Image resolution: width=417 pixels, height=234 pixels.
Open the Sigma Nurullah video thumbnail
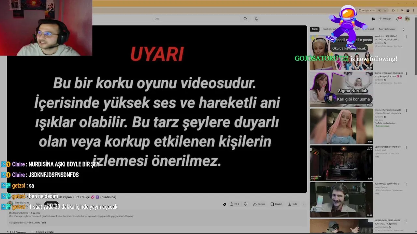[x=341, y=89]
